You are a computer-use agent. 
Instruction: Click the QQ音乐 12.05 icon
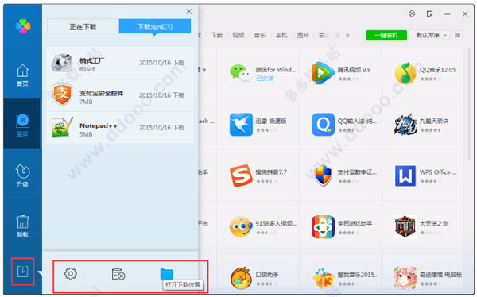[405, 73]
